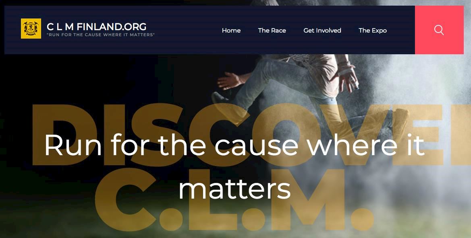This screenshot has width=471, height=238.
Task: Click the large gold C.L.M. lettering
Action: click(234, 199)
